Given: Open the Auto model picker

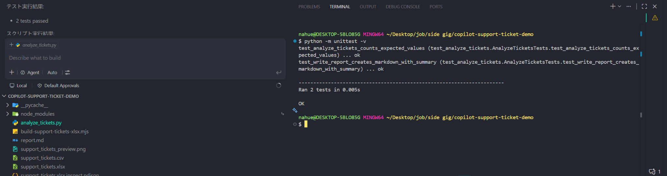Looking at the screenshot, I should pos(52,73).
